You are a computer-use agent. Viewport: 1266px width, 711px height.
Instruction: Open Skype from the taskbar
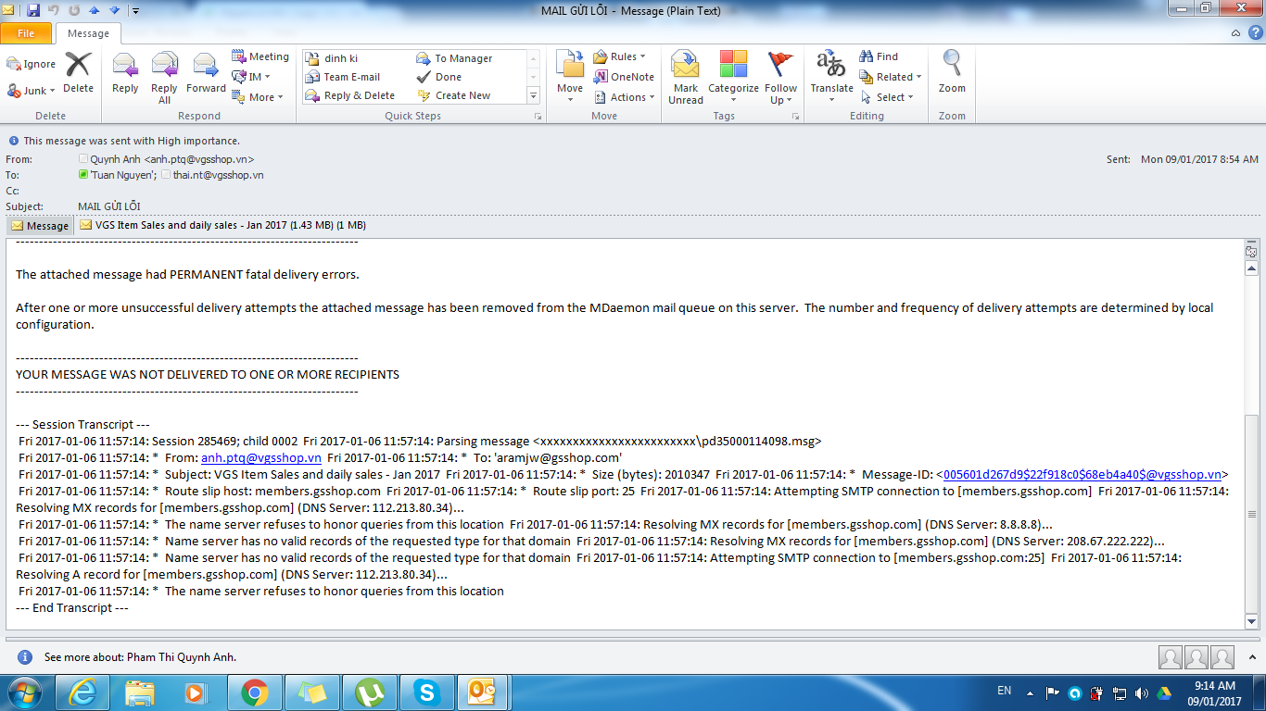(426, 692)
